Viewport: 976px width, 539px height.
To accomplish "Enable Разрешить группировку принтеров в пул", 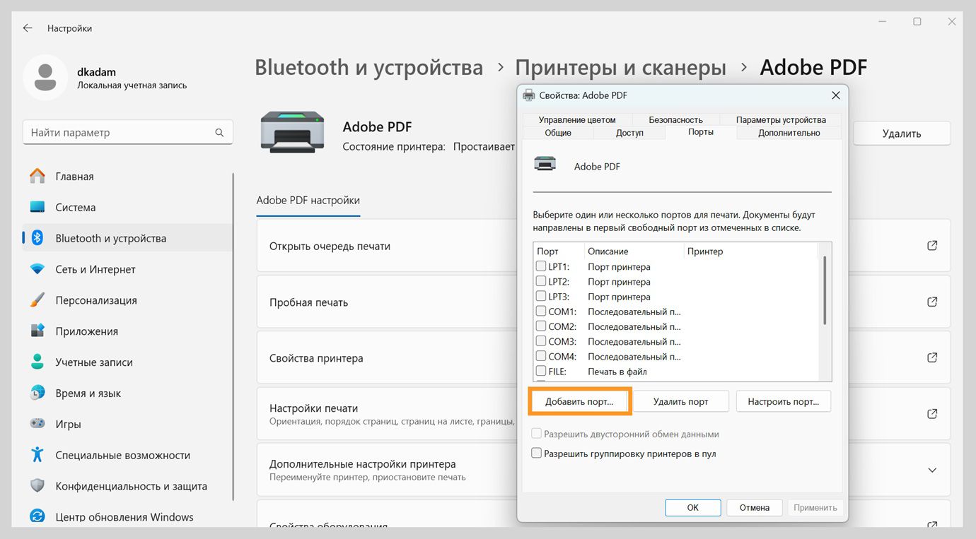I will [x=536, y=453].
